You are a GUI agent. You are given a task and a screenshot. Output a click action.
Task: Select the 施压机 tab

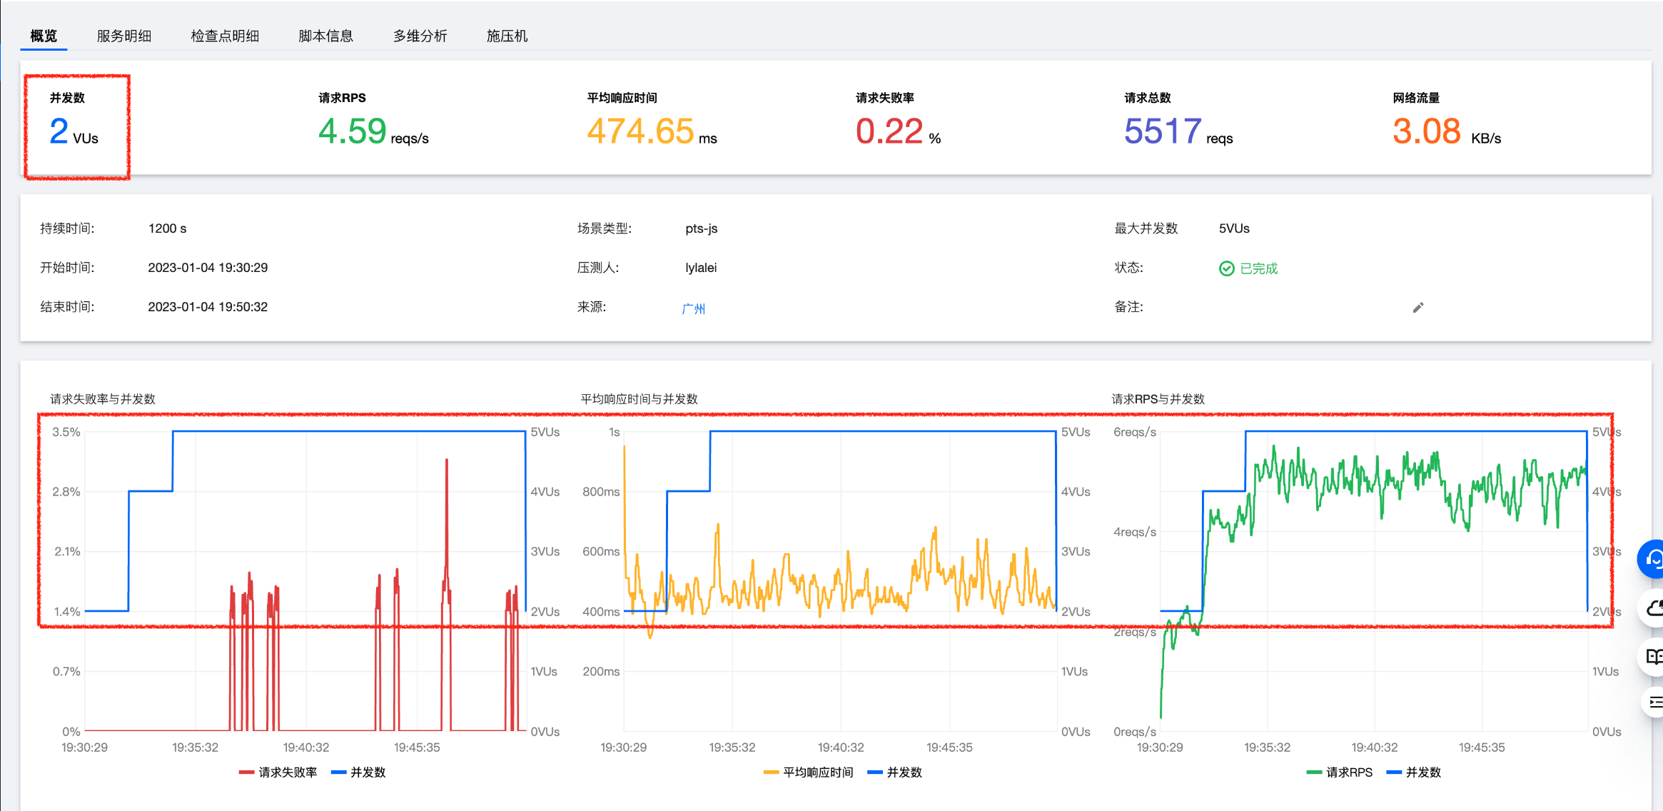point(507,36)
